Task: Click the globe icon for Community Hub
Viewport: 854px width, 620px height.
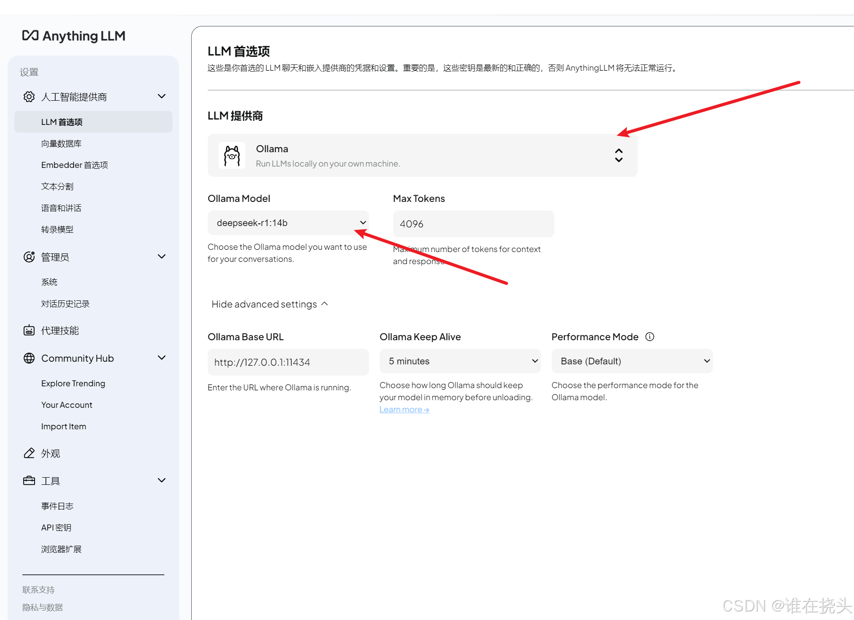Action: (29, 358)
